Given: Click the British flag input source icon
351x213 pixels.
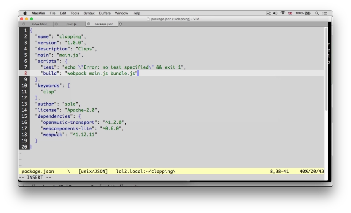Looking at the screenshot, I should tap(290, 13).
